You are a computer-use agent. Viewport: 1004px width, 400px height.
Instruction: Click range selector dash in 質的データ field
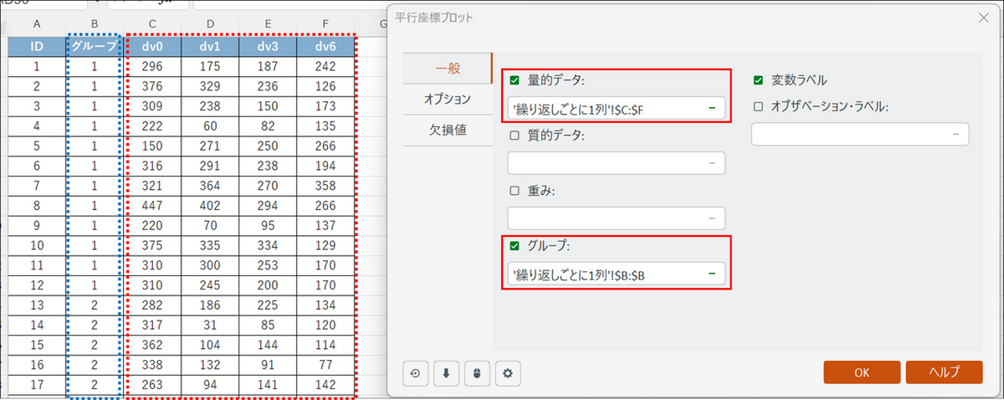tap(711, 163)
